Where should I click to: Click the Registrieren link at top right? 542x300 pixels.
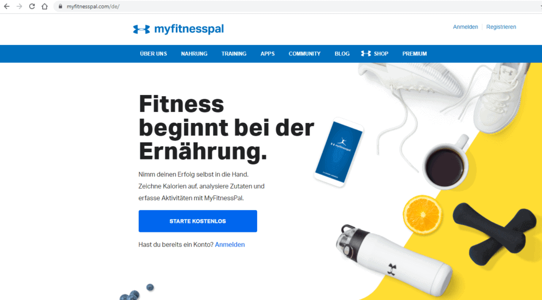[501, 27]
